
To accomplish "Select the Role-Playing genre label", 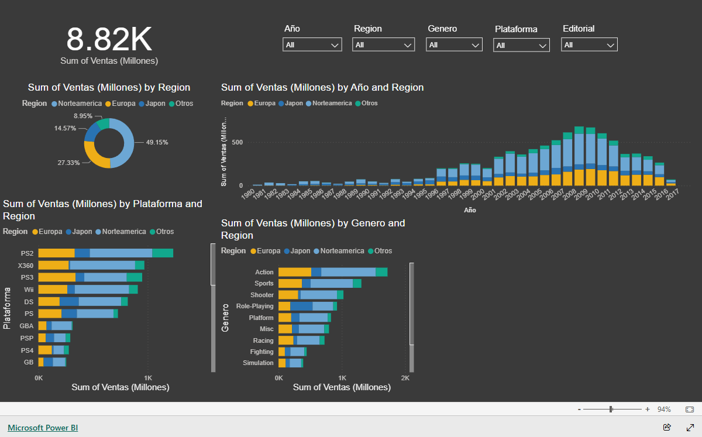I will tap(255, 306).
